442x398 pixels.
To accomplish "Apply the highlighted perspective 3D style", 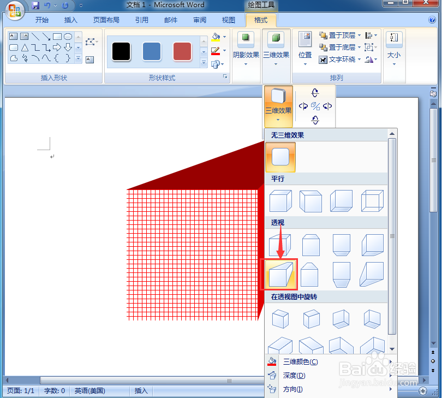I will (x=279, y=275).
